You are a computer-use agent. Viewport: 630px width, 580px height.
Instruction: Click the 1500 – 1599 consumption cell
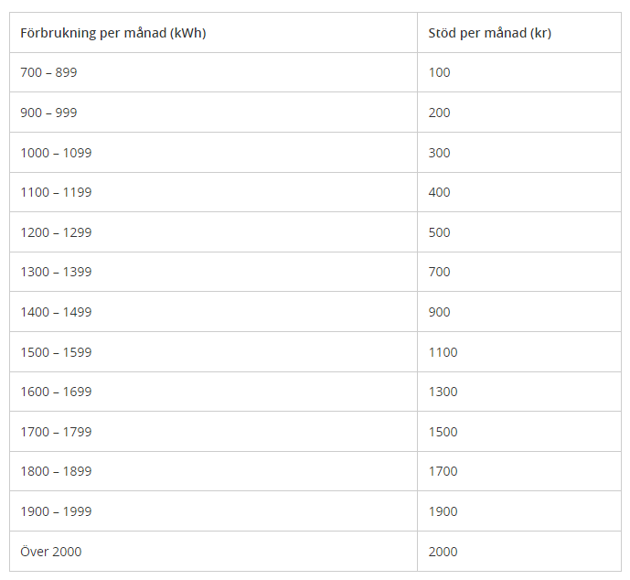click(57, 352)
